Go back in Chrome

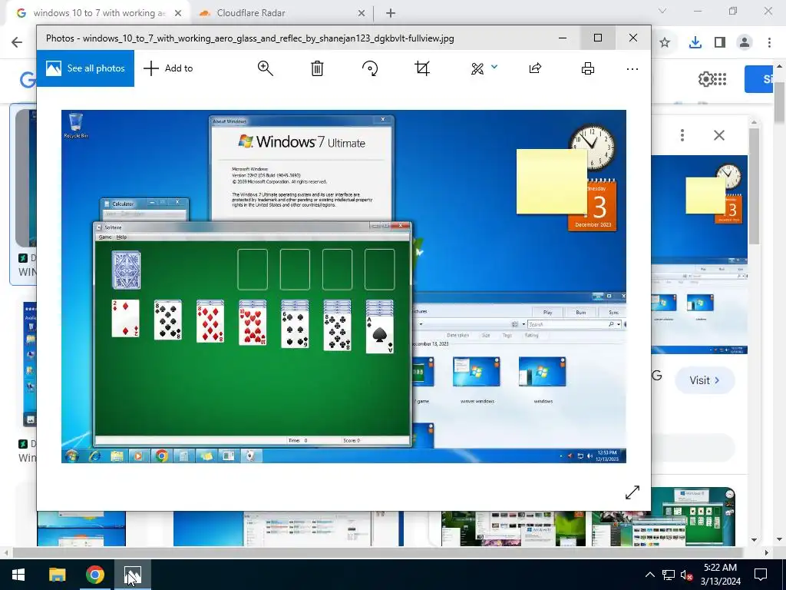(x=17, y=42)
